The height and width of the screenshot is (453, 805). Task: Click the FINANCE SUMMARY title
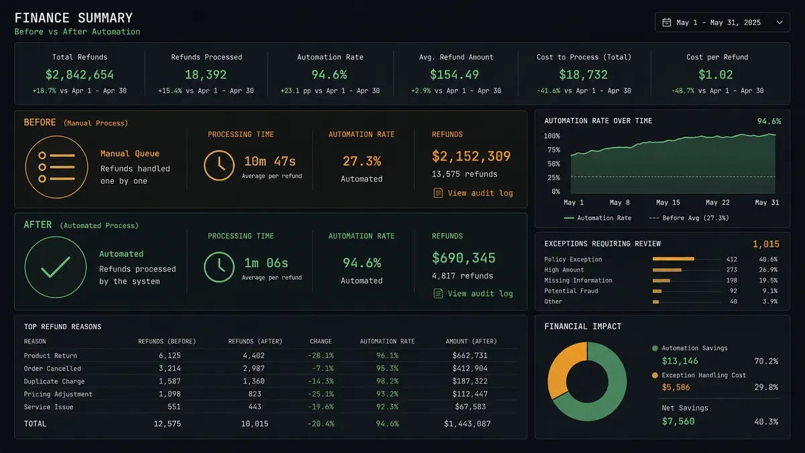tap(73, 18)
